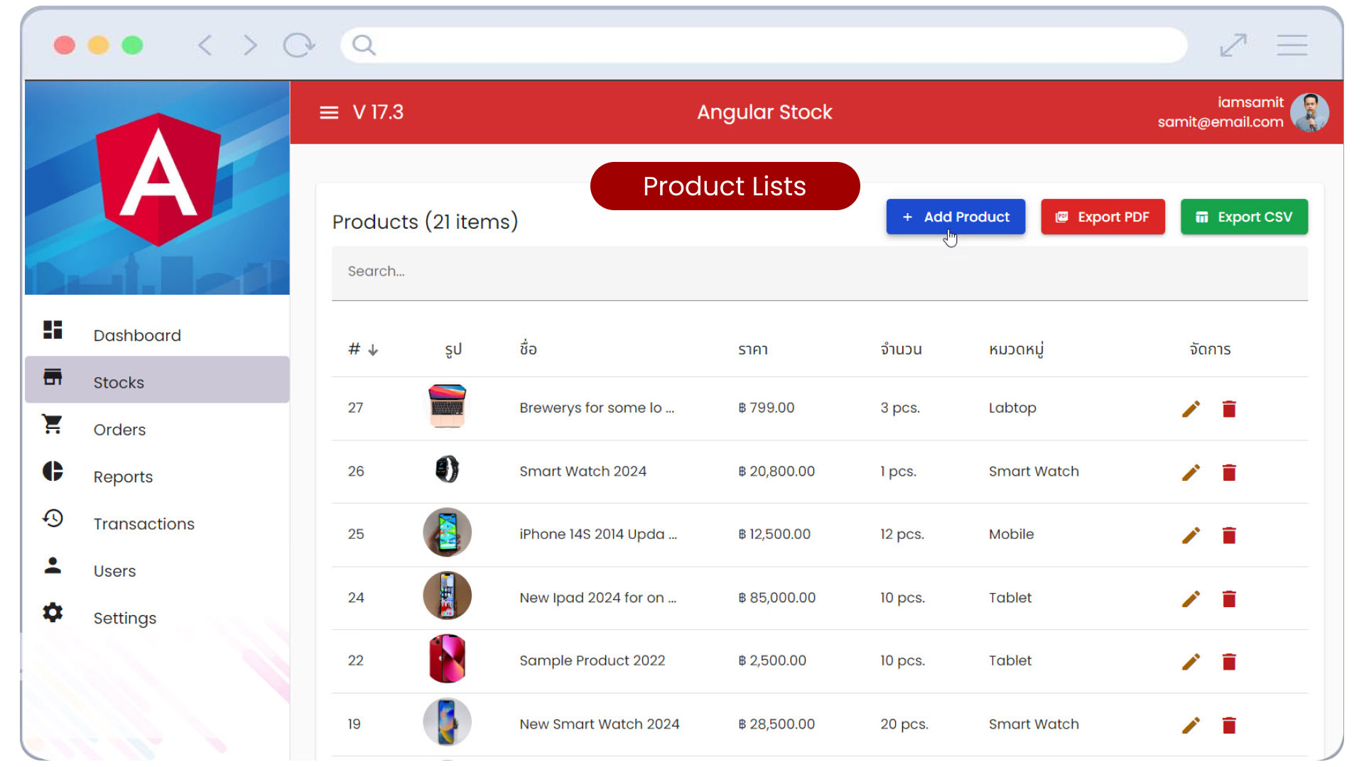Edit the New Ipad 2024 row
This screenshot has height=767, width=1364.
click(1191, 599)
